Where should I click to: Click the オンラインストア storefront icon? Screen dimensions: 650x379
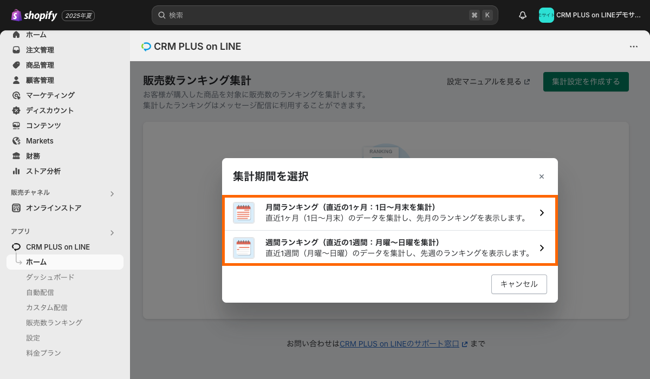click(16, 208)
